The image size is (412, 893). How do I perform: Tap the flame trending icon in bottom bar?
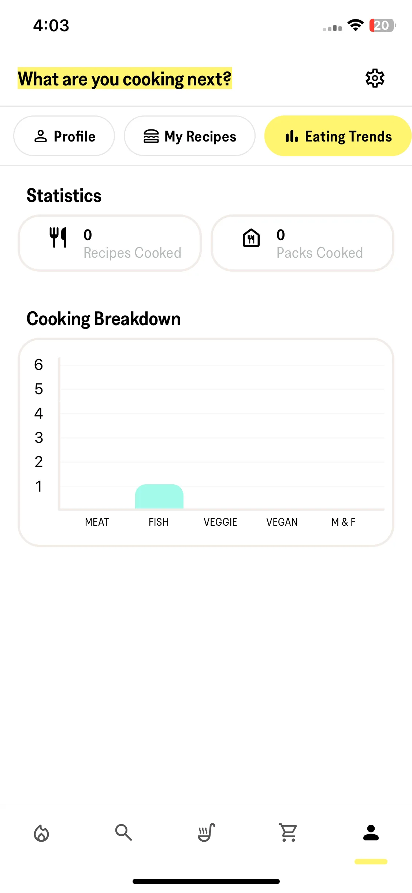click(x=41, y=833)
